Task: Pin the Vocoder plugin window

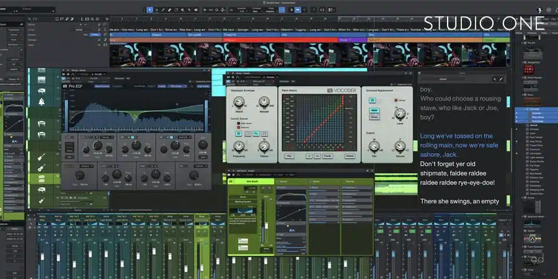Action: [406, 73]
